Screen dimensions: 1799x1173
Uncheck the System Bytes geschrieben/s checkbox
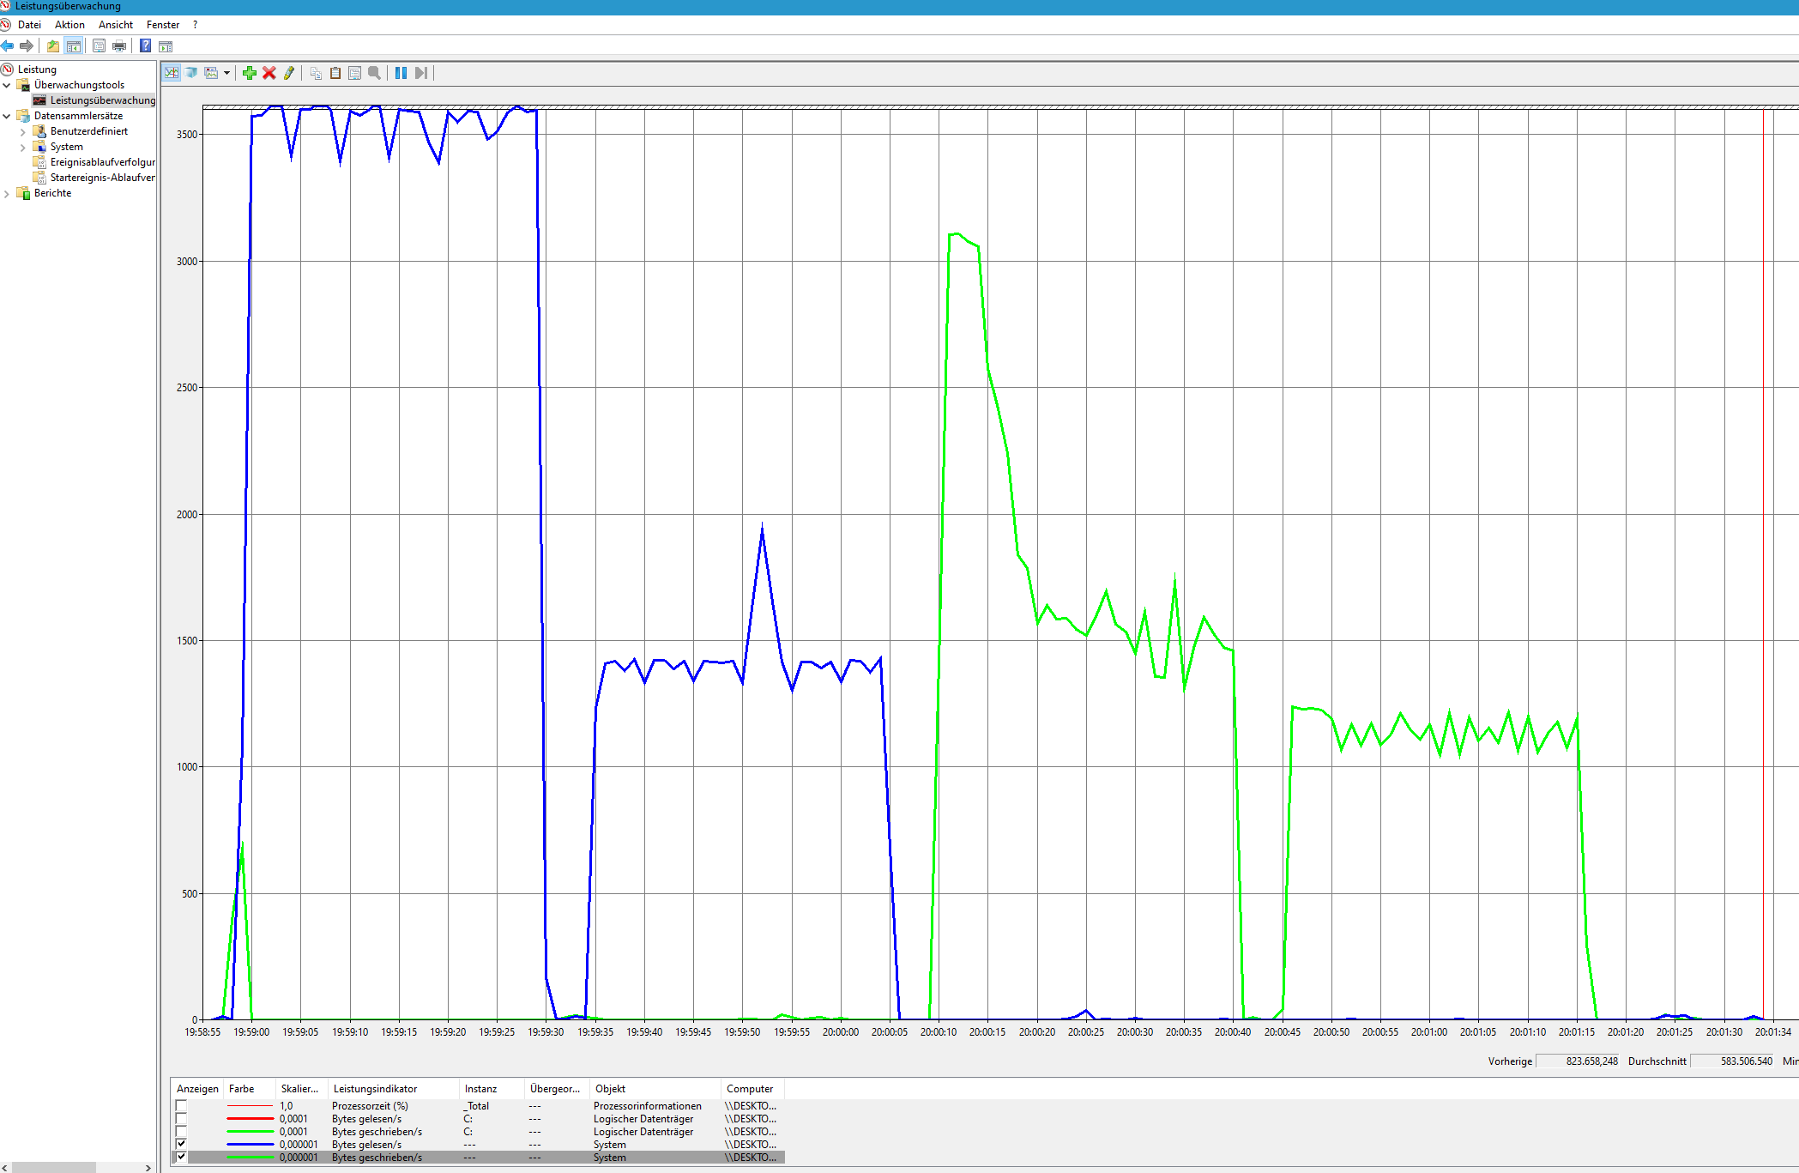pos(181,1157)
